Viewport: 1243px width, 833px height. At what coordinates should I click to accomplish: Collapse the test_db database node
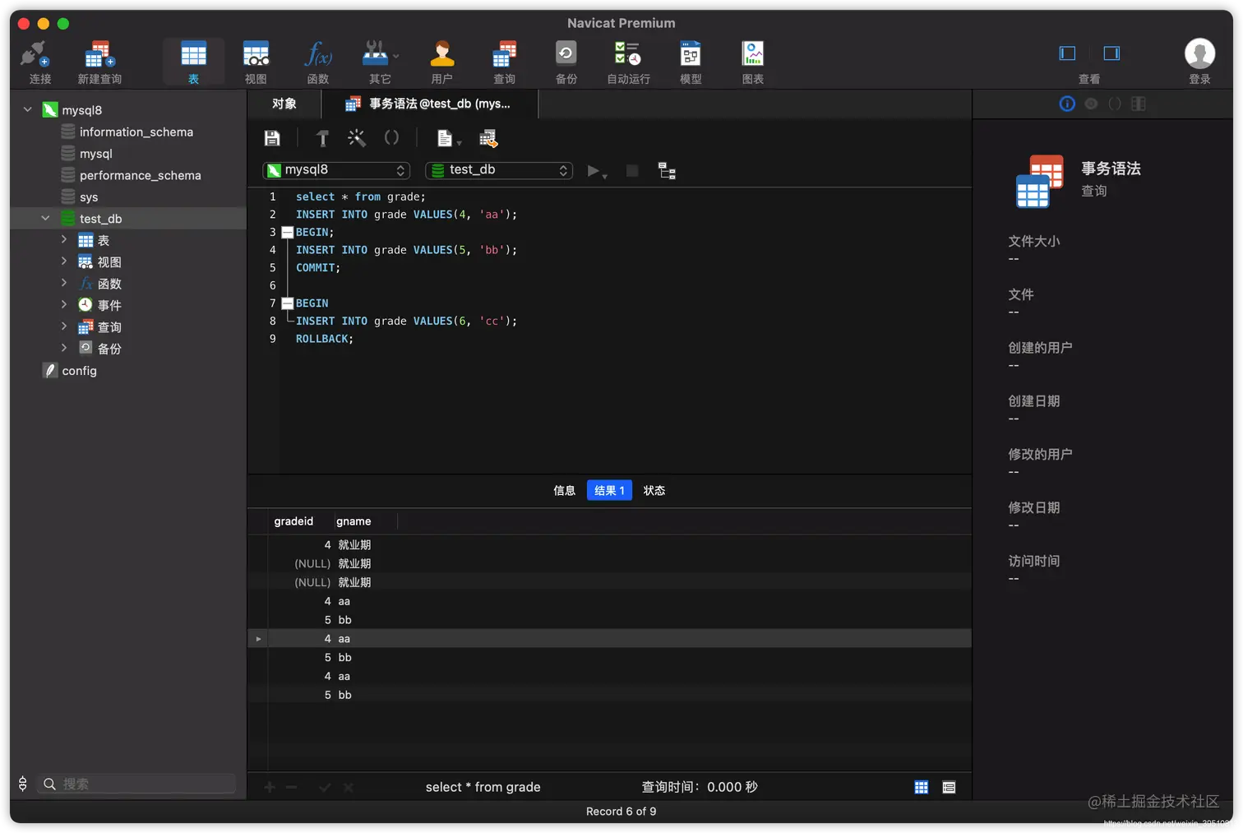[46, 218]
